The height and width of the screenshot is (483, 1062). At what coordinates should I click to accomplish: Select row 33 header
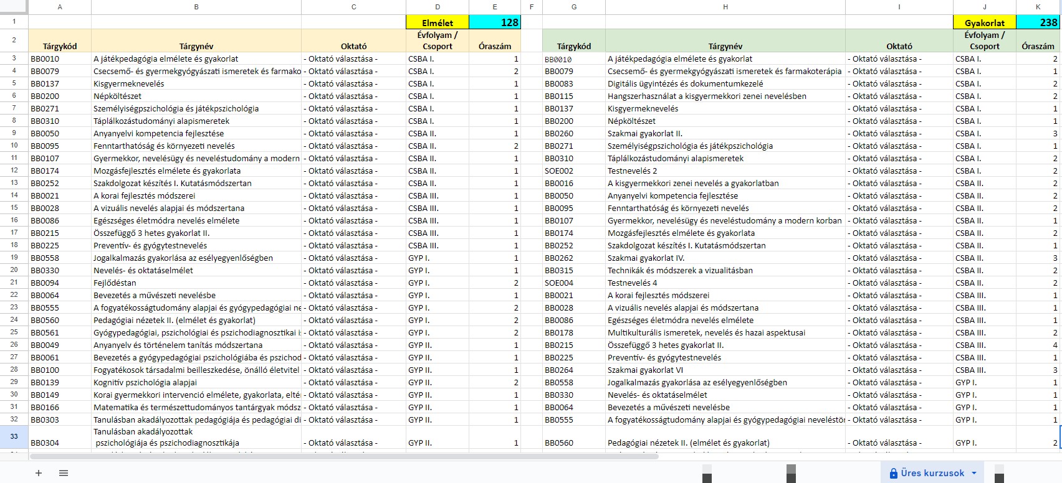click(14, 437)
